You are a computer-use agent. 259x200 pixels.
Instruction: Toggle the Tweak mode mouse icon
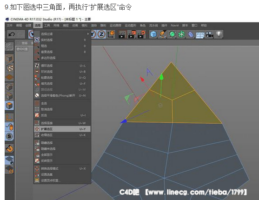9,127
